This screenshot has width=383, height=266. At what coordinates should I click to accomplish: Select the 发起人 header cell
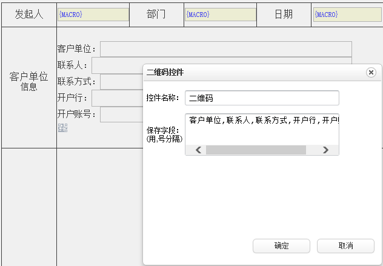pyautogui.click(x=28, y=15)
